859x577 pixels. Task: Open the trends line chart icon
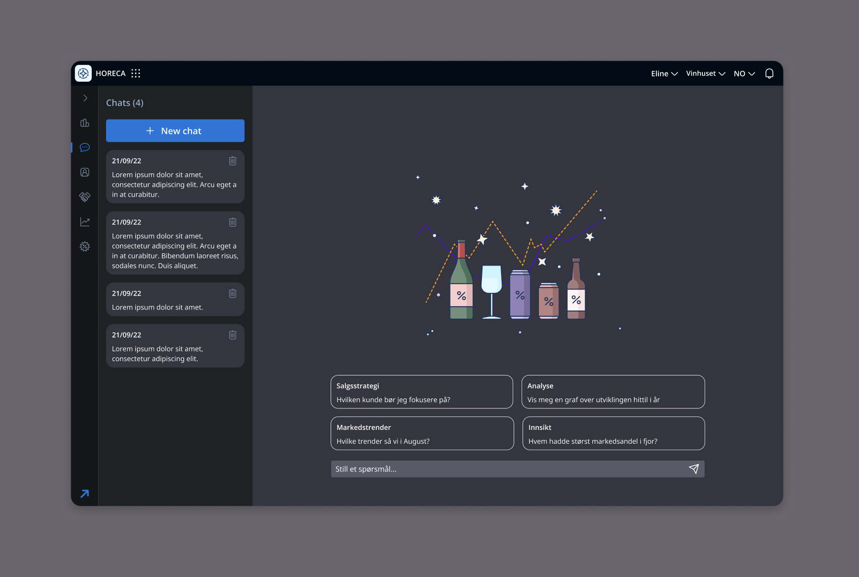[x=85, y=222]
